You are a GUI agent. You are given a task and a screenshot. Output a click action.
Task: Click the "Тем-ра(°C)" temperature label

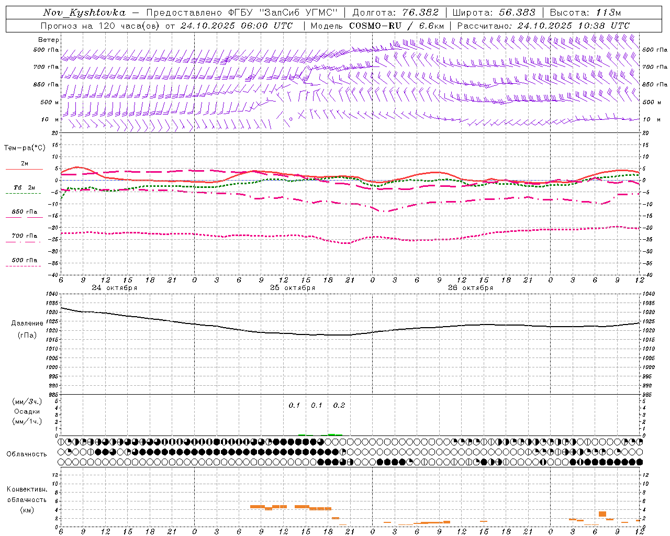[25, 148]
